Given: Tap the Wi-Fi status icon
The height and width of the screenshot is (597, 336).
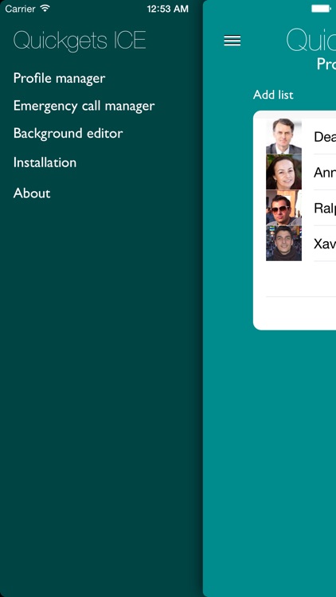Looking at the screenshot, I should click(45, 9).
